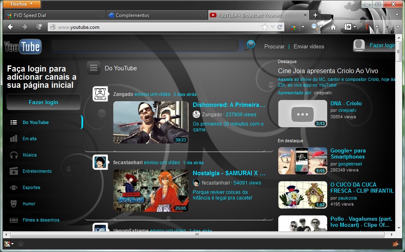Open the Entretenimento sidebar category
This screenshot has height=252, width=405.
[43, 171]
